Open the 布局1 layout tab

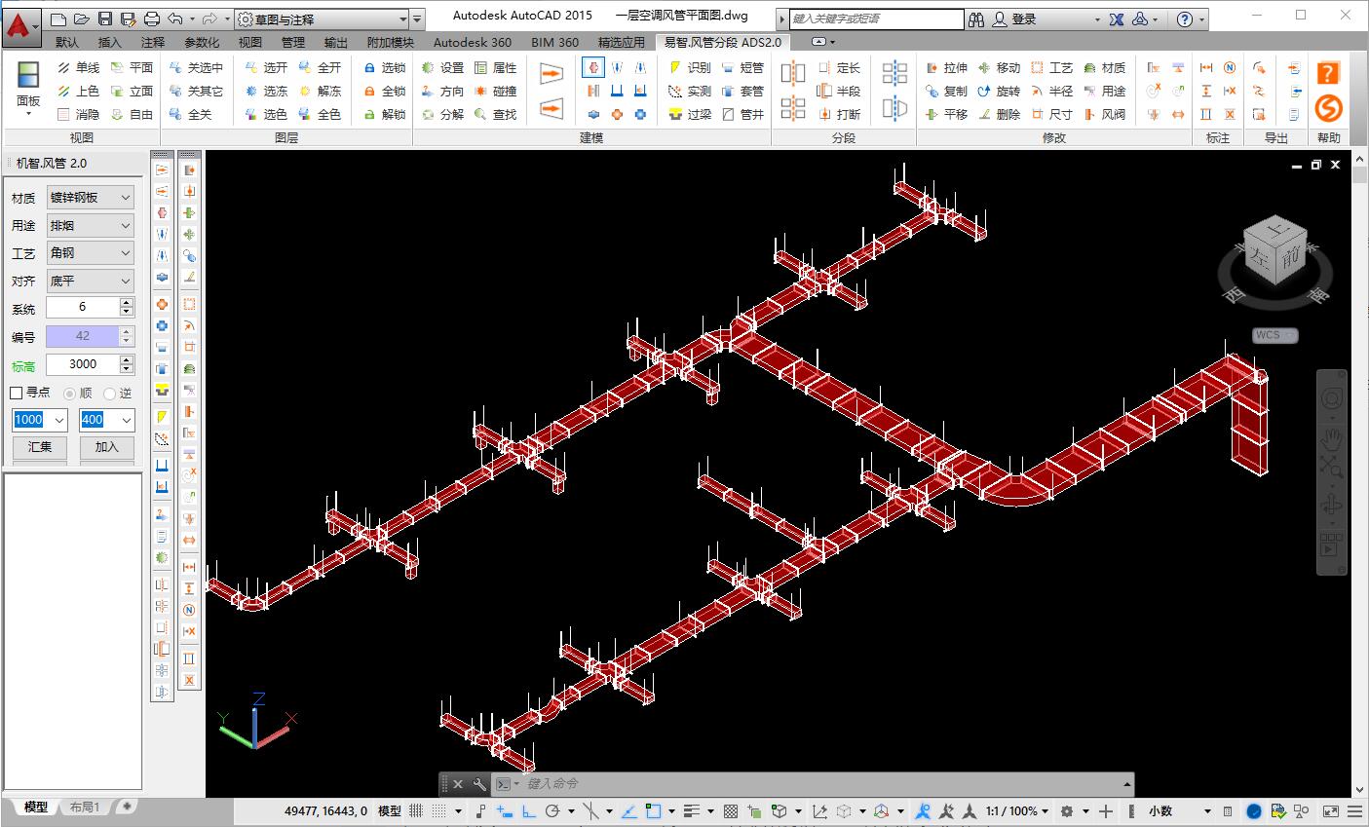[x=84, y=808]
